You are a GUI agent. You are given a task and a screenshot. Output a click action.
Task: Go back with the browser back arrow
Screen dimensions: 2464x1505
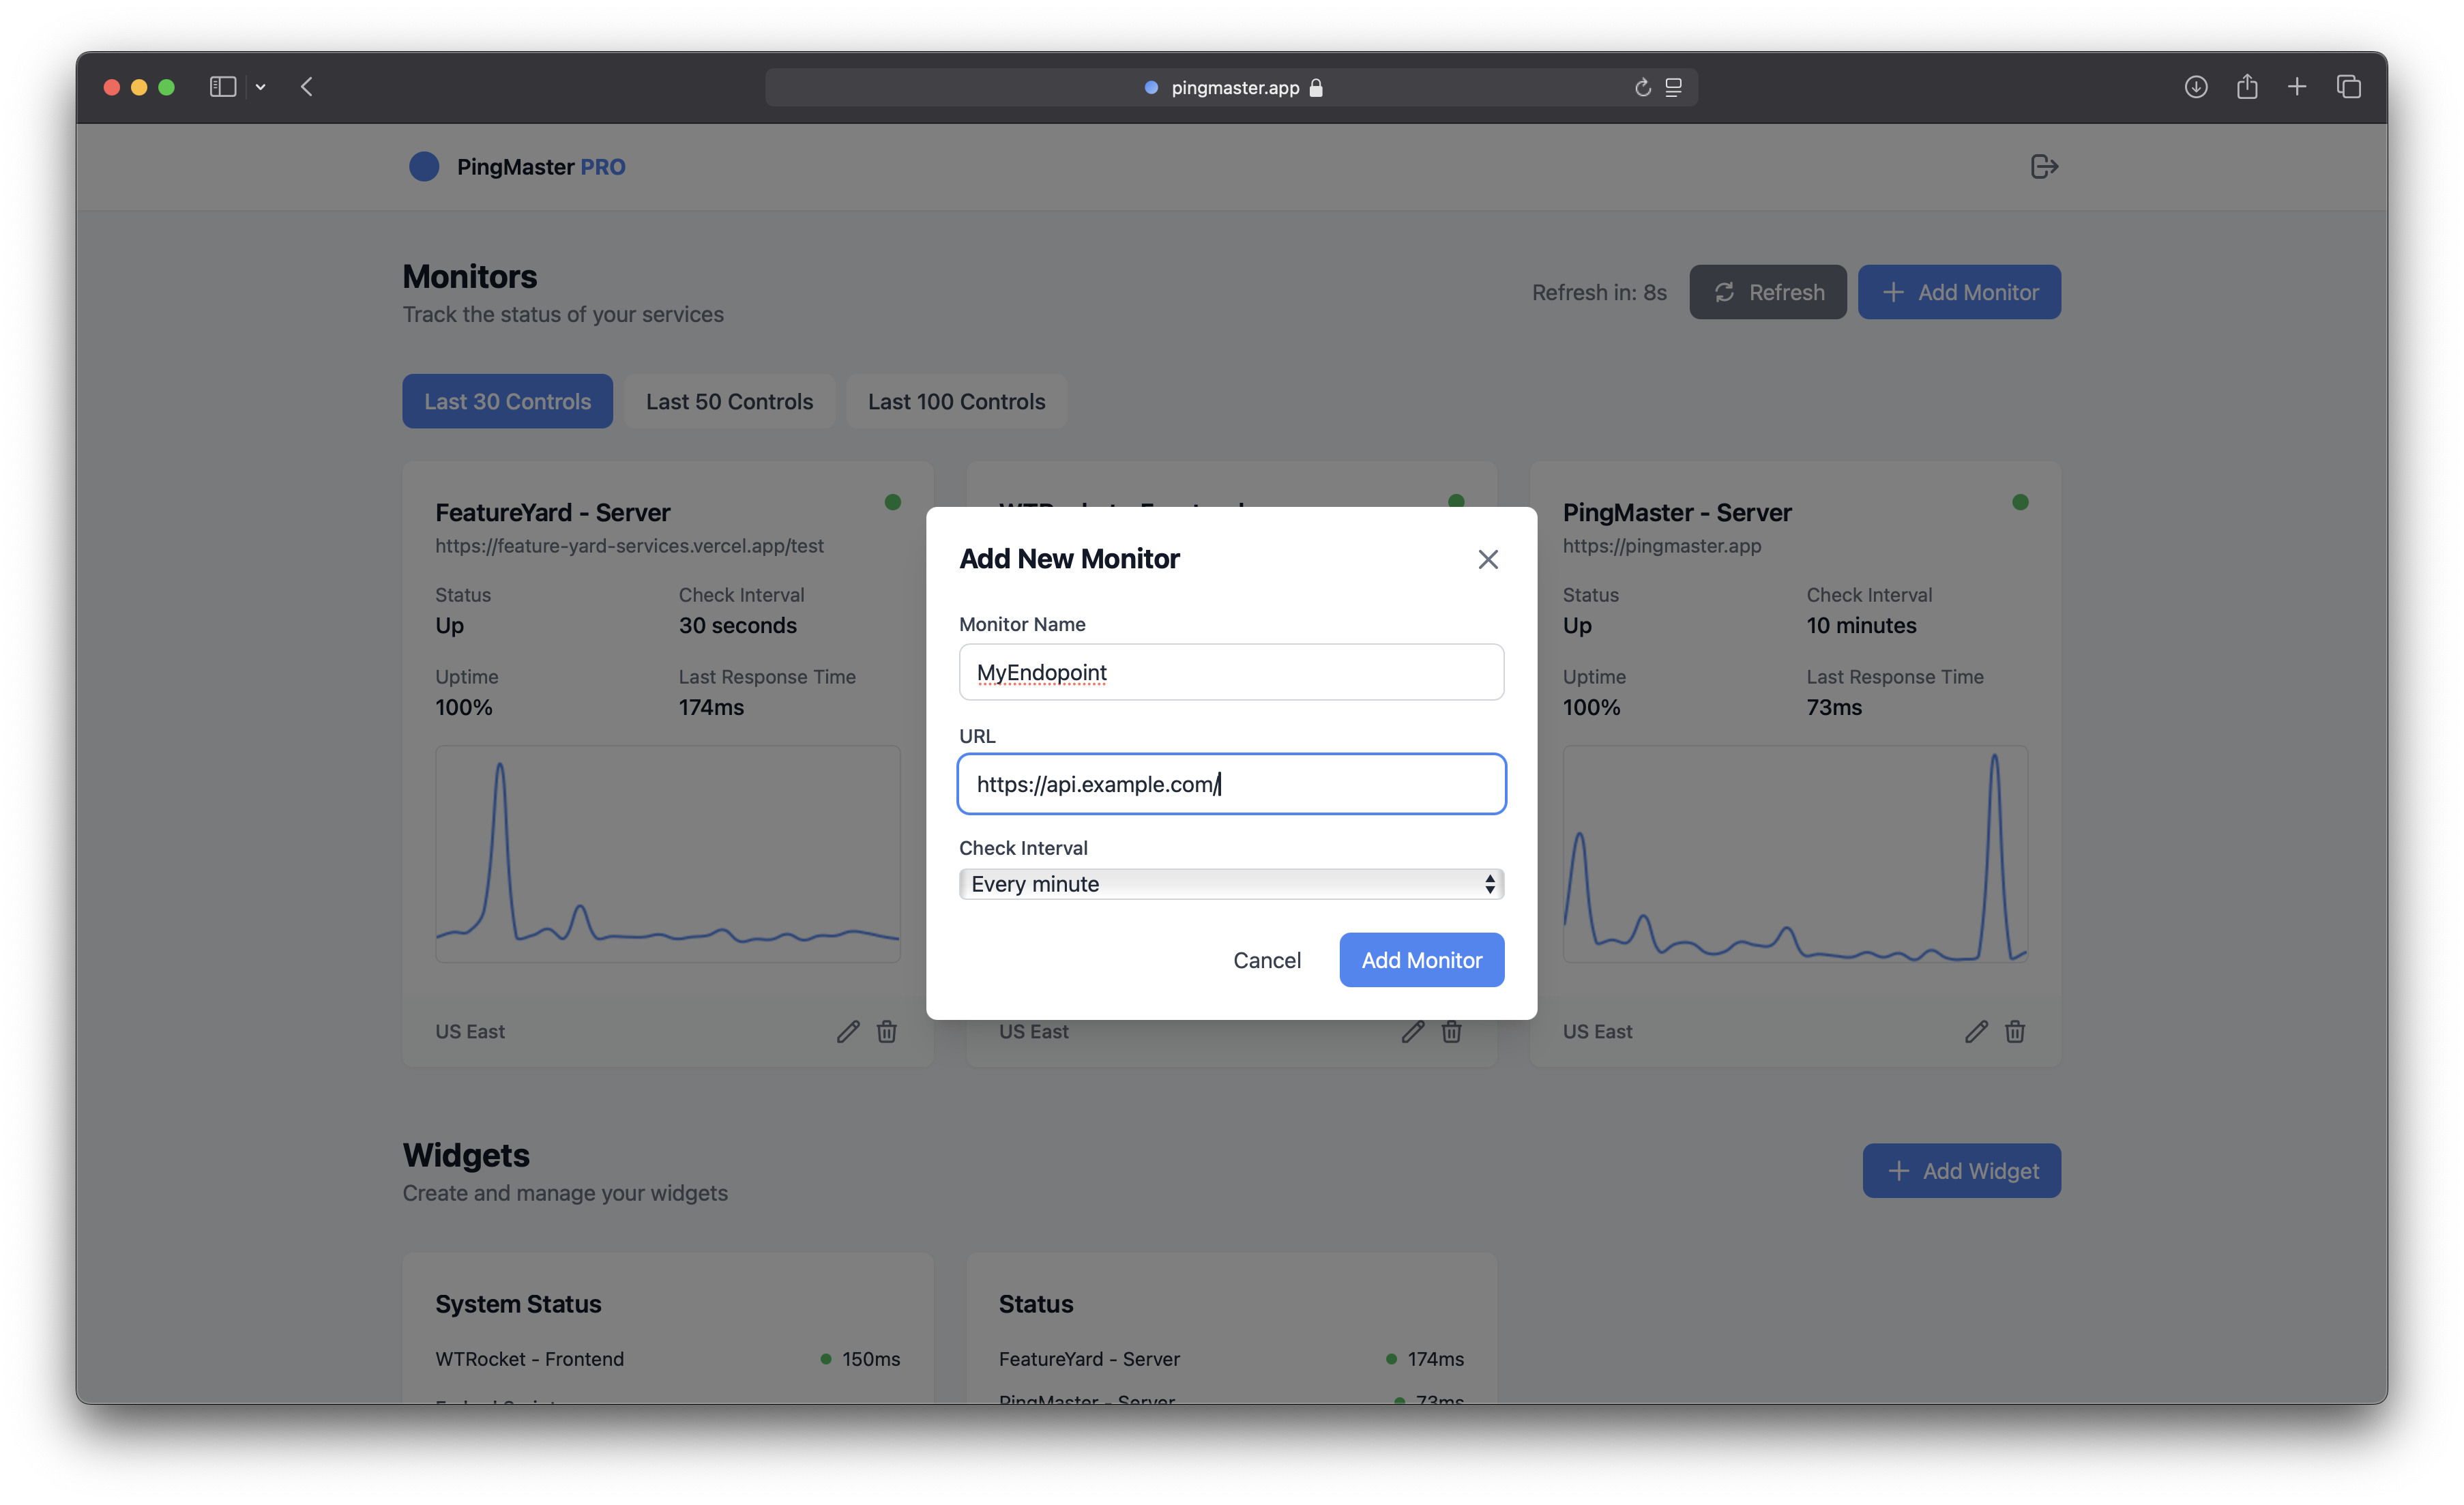307,87
